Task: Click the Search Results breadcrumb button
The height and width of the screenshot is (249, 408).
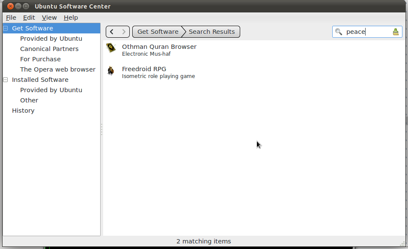Action: (x=211, y=32)
